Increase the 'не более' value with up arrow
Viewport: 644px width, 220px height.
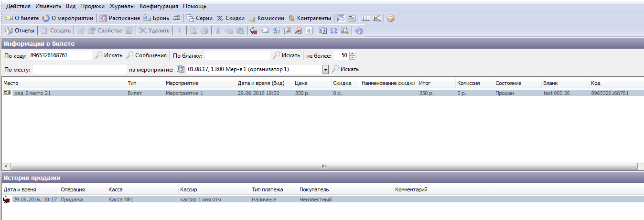click(353, 53)
